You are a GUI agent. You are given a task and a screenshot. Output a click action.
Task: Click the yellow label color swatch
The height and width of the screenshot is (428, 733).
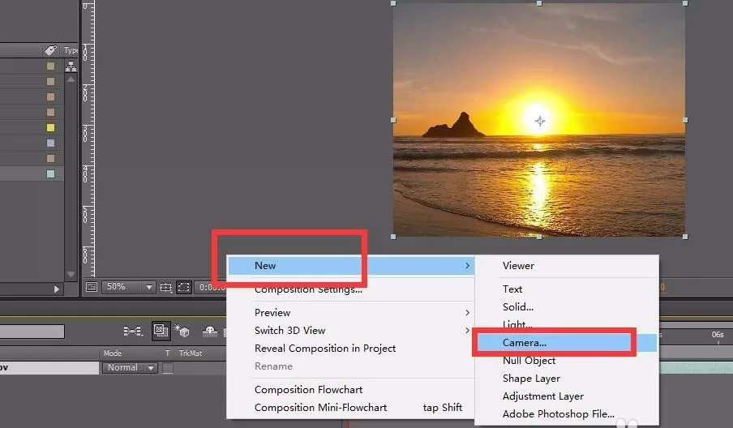pos(50,127)
